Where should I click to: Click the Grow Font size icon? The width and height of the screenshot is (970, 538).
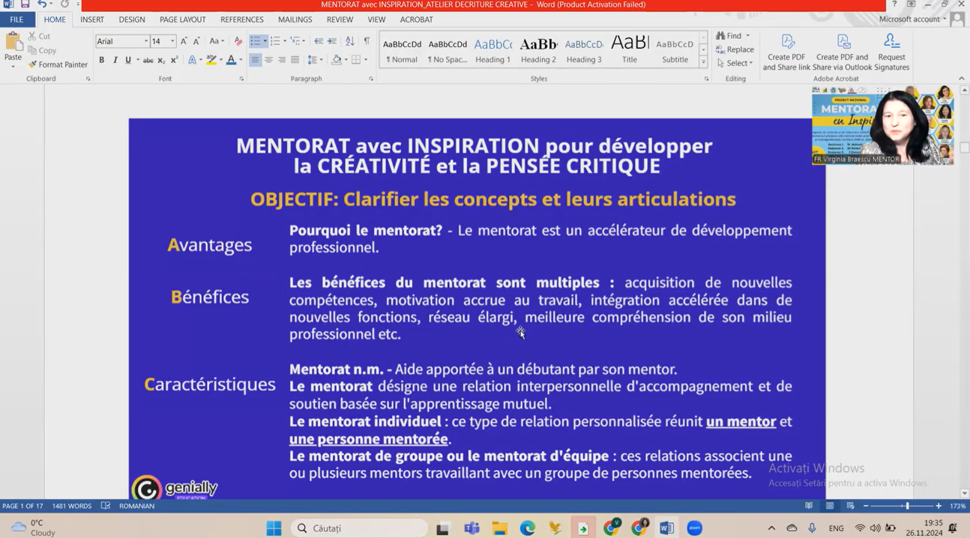click(184, 41)
